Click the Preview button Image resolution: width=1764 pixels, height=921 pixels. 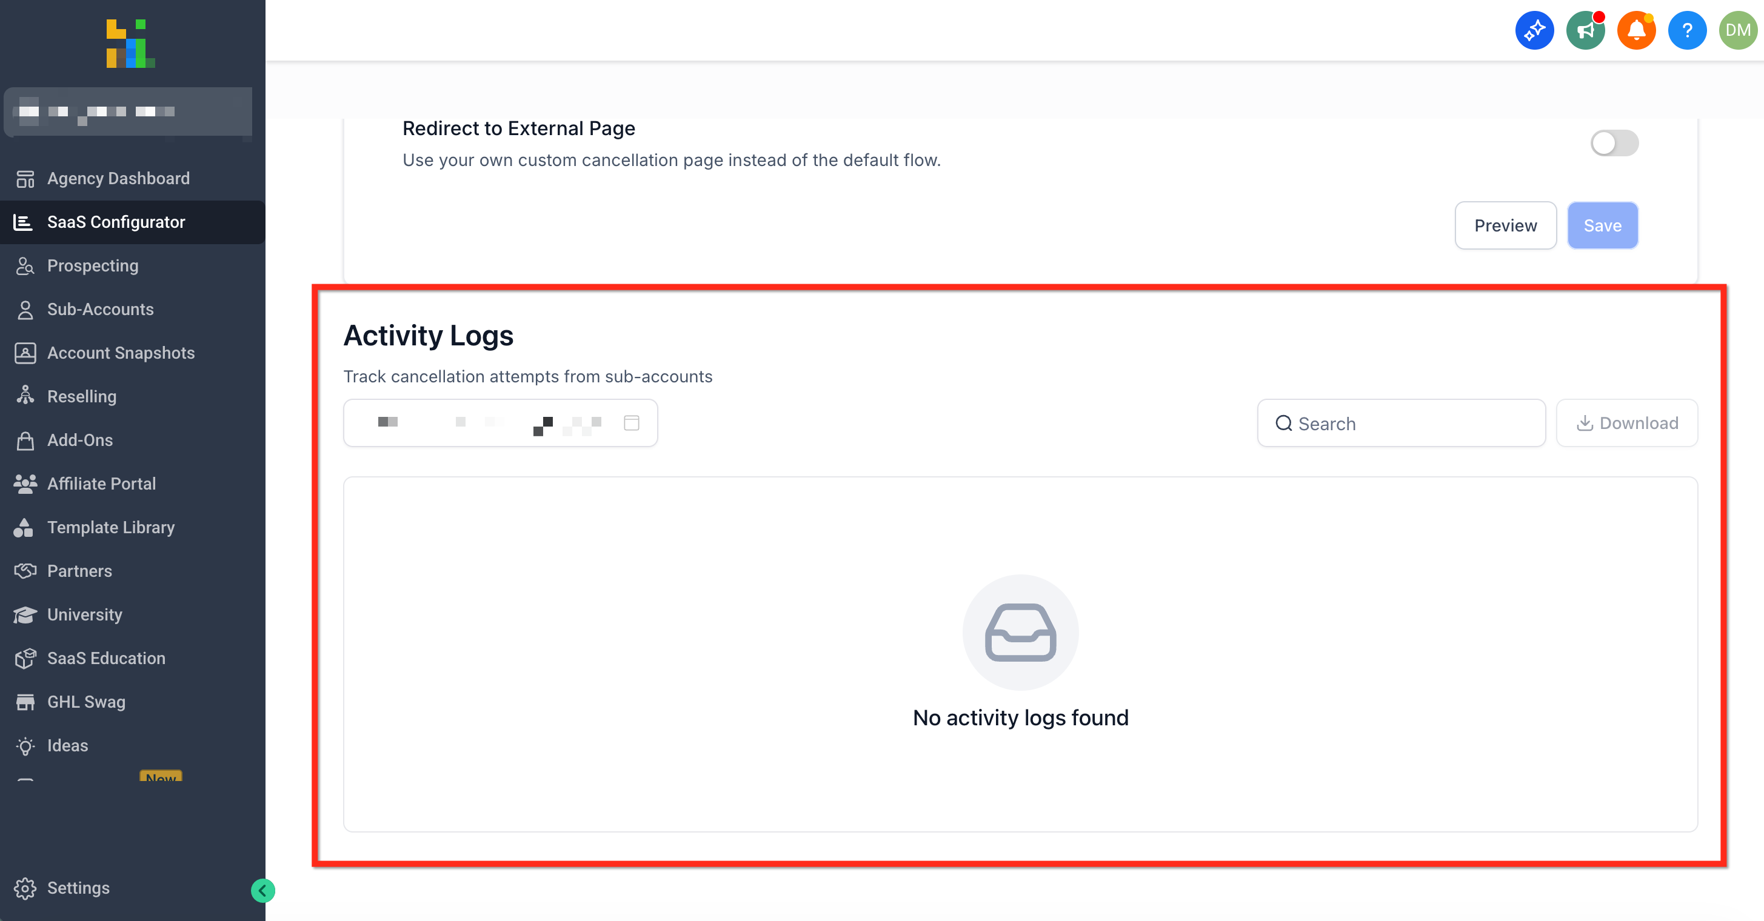click(x=1505, y=226)
